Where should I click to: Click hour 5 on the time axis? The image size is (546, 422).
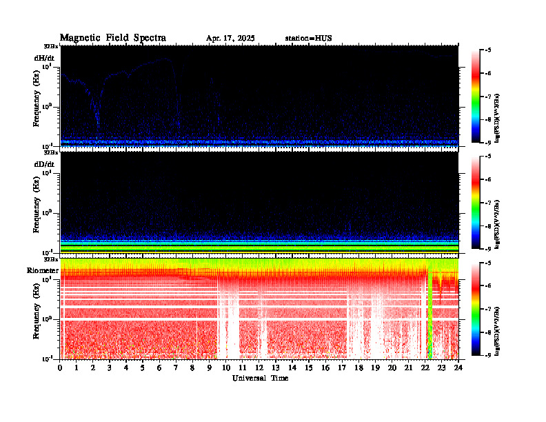tap(143, 368)
